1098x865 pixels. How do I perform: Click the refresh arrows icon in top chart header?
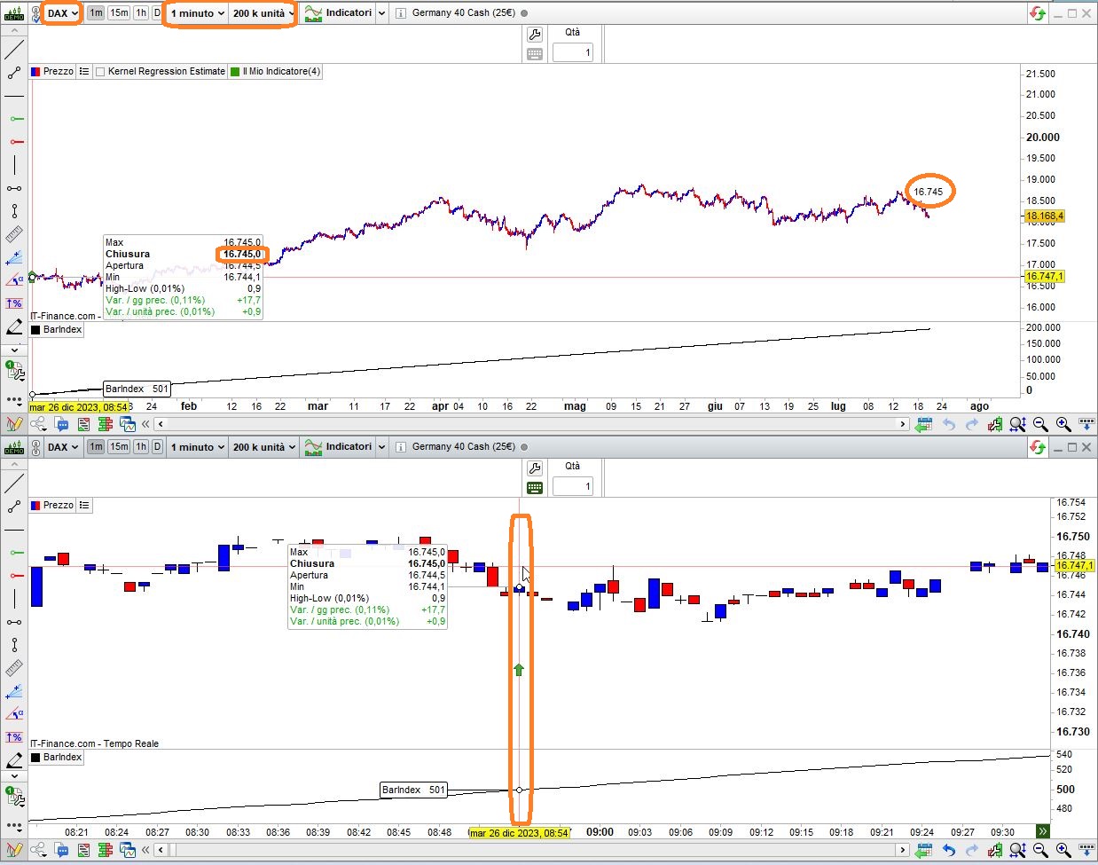(1037, 13)
